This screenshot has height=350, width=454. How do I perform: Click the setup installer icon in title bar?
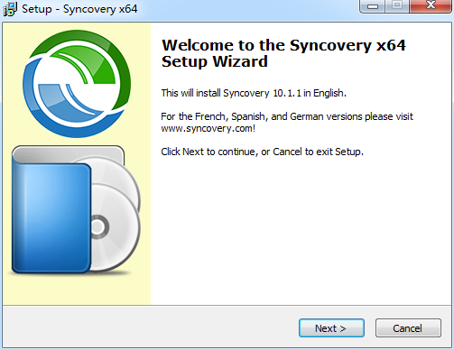coord(10,9)
